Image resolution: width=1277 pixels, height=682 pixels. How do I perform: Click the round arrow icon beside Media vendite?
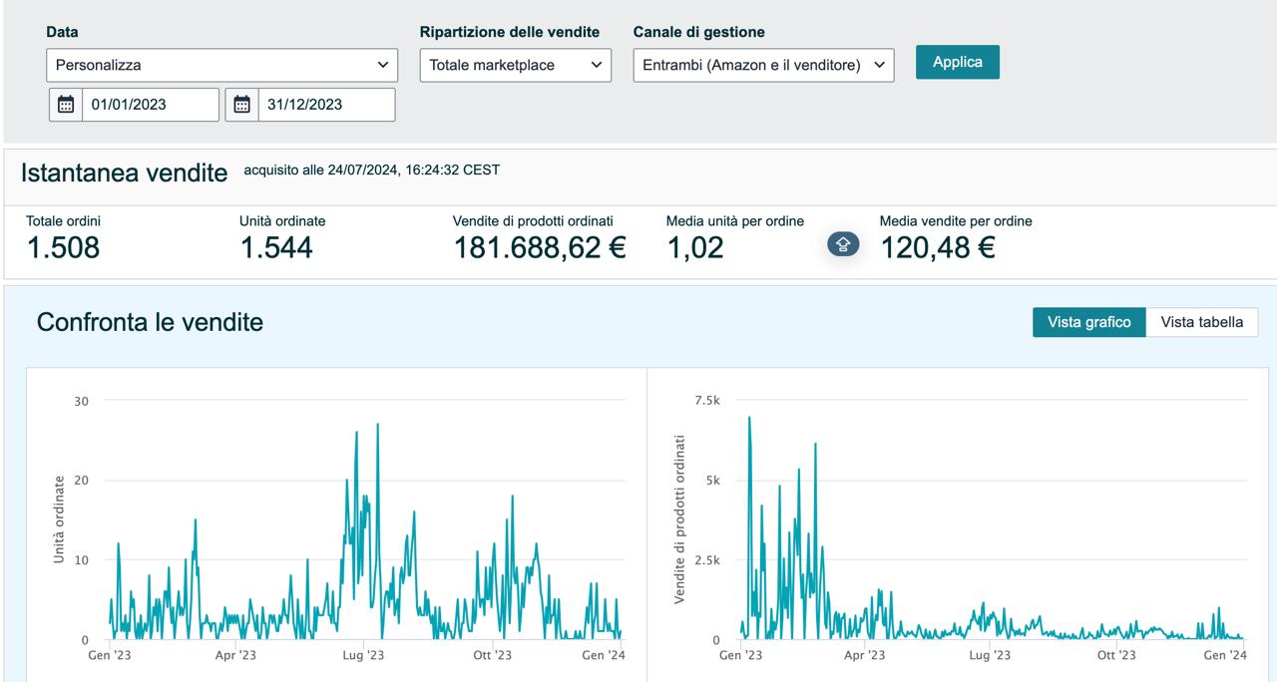[842, 244]
